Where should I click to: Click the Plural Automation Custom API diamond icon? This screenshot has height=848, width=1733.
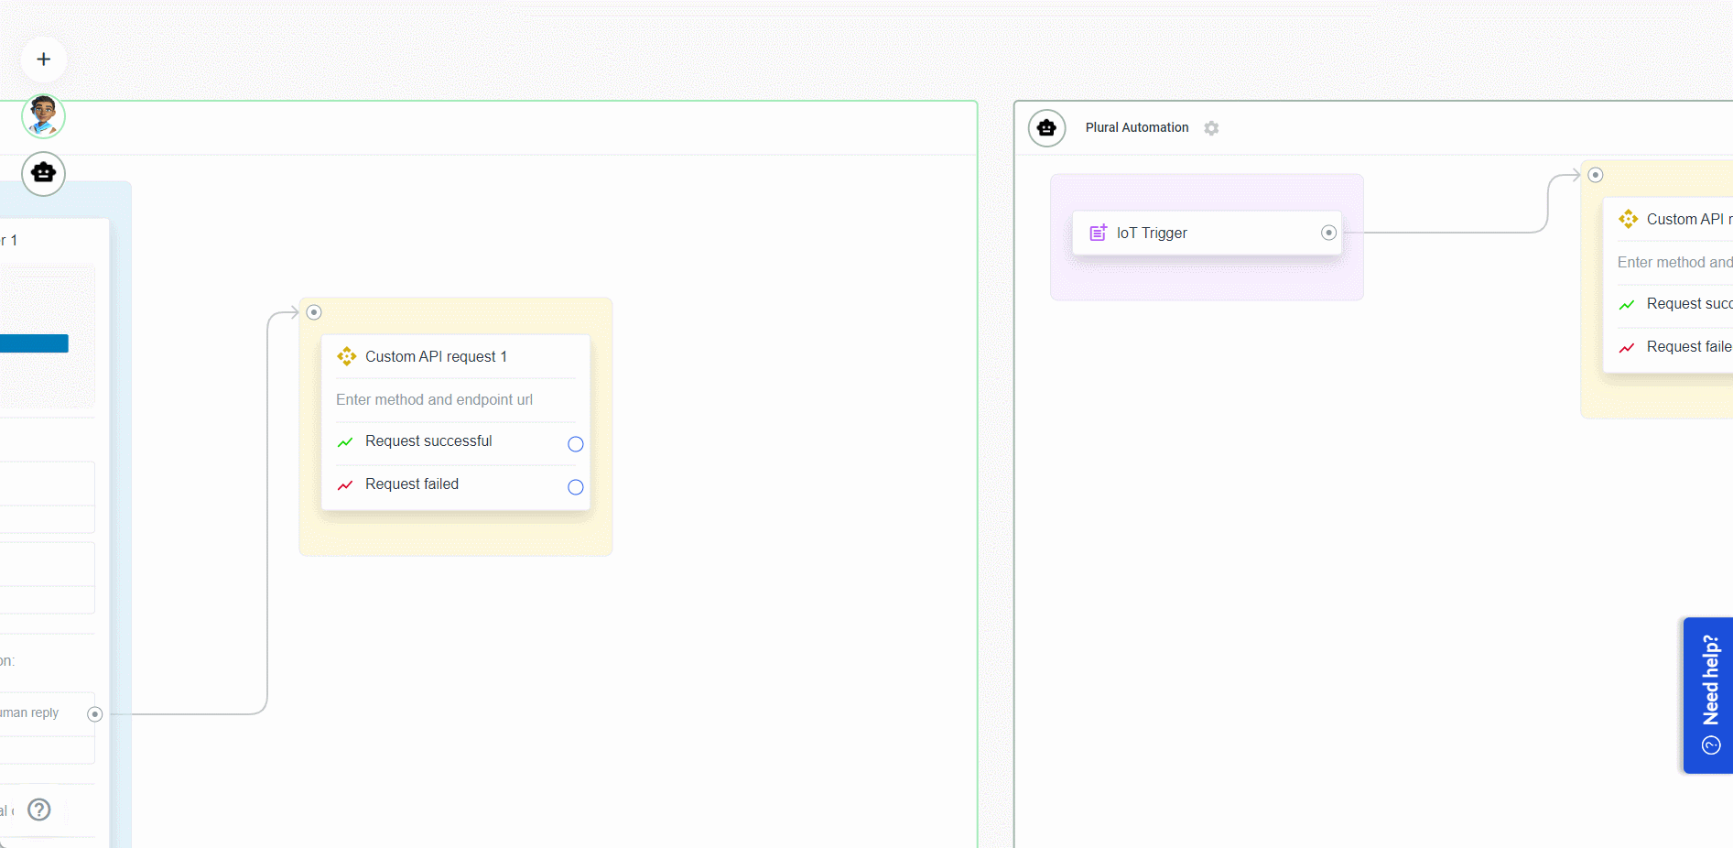coord(1628,219)
